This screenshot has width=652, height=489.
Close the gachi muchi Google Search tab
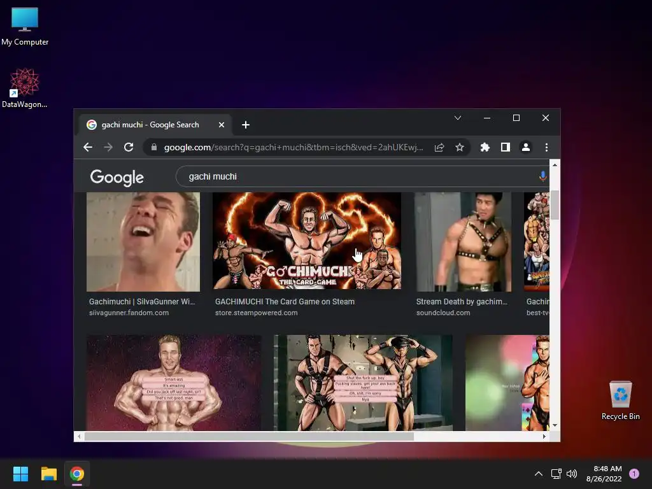point(222,125)
